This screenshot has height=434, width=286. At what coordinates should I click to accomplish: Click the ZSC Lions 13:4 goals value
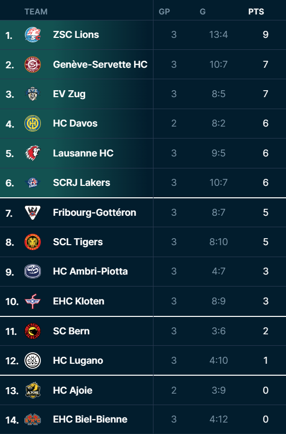(x=218, y=34)
